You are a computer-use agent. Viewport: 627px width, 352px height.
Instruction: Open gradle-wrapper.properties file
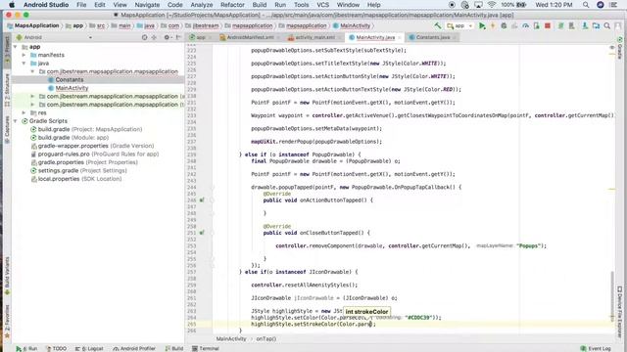point(92,146)
